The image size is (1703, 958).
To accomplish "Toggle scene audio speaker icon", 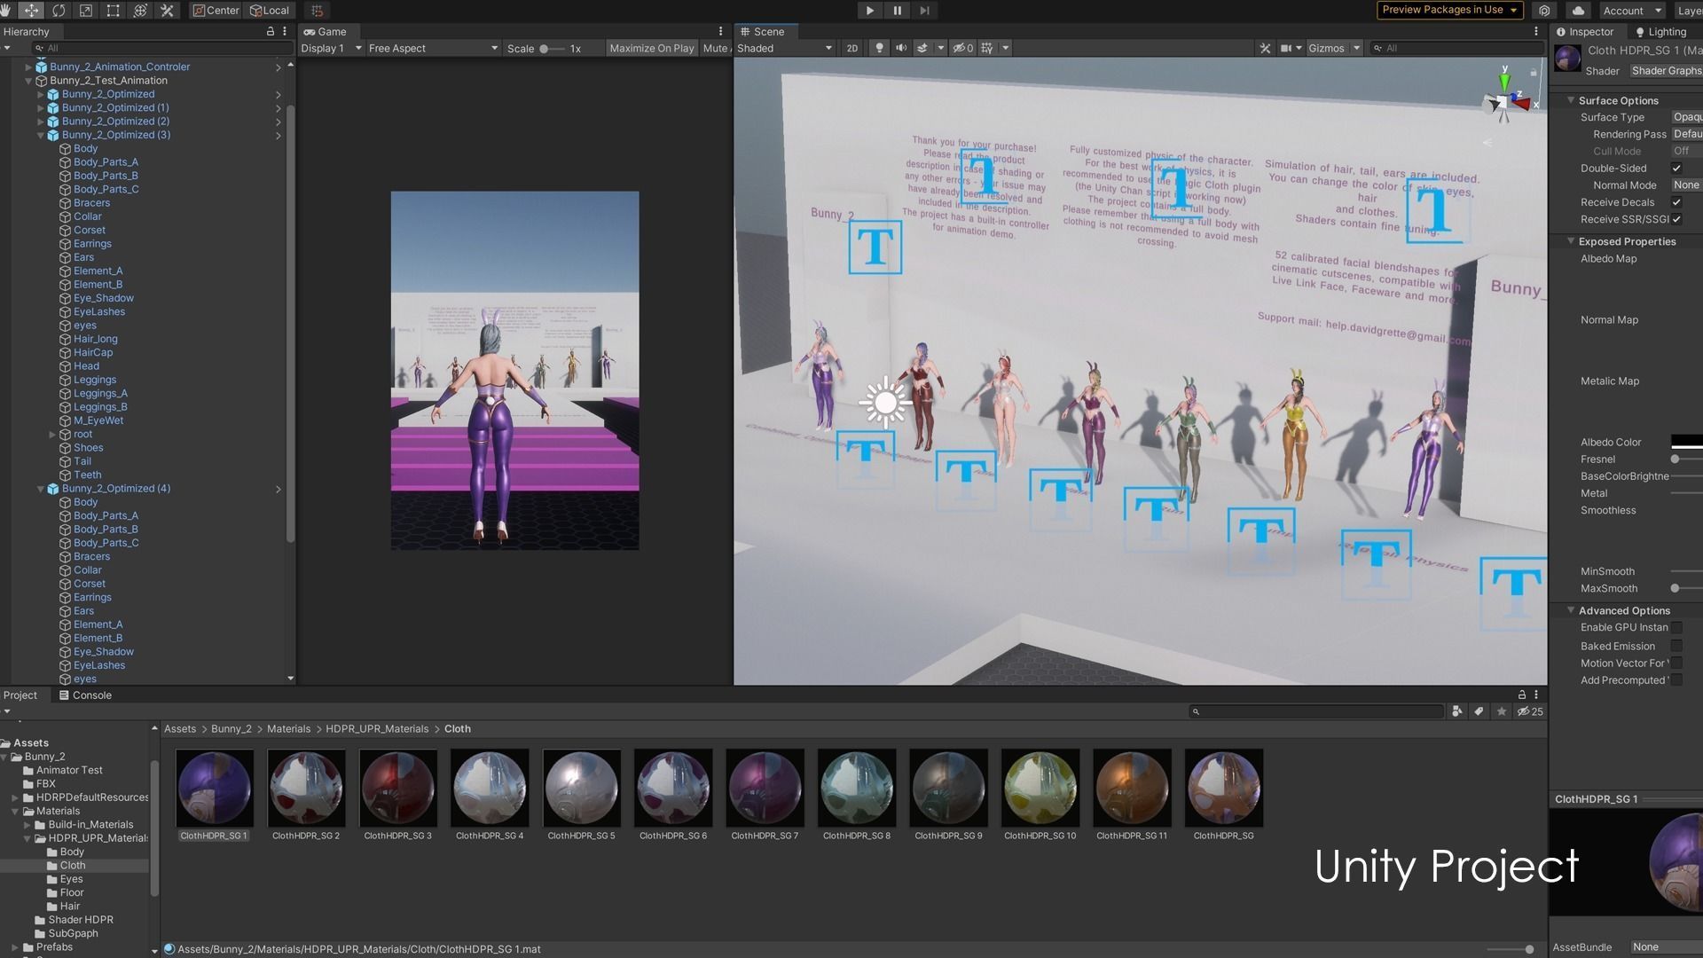I will tap(901, 49).
